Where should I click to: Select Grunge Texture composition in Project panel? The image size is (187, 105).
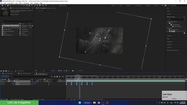click(7, 29)
